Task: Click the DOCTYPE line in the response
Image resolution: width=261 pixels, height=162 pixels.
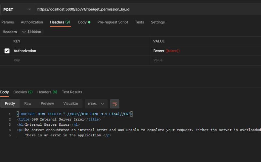Action: pyautogui.click(x=75, y=114)
